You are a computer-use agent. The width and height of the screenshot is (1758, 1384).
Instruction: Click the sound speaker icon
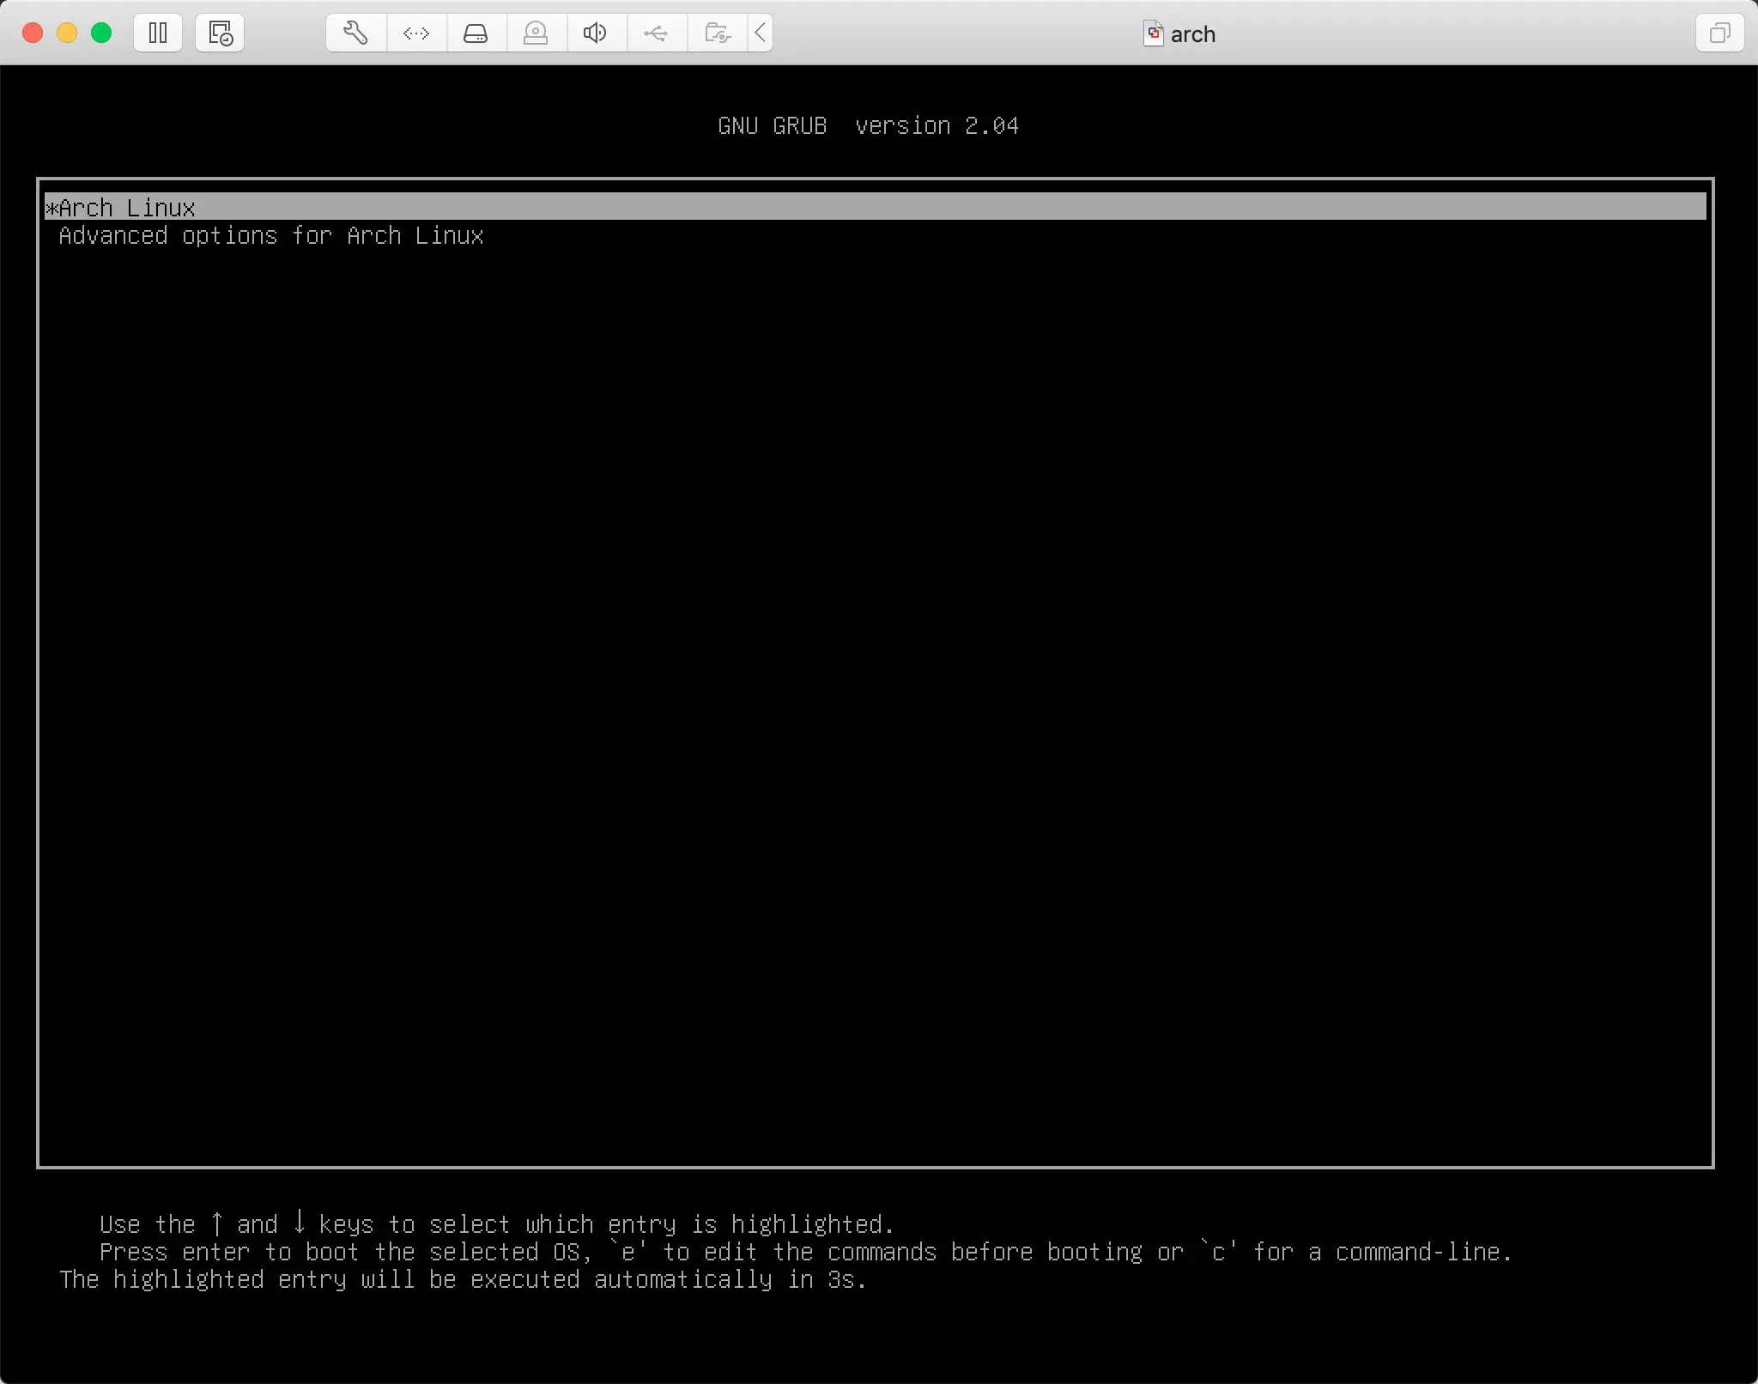pyautogui.click(x=595, y=33)
